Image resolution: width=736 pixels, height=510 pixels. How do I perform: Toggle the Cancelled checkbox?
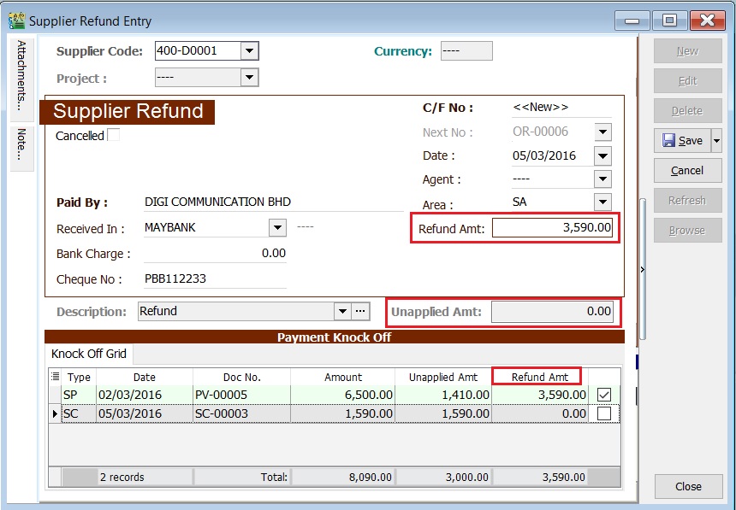coord(112,136)
